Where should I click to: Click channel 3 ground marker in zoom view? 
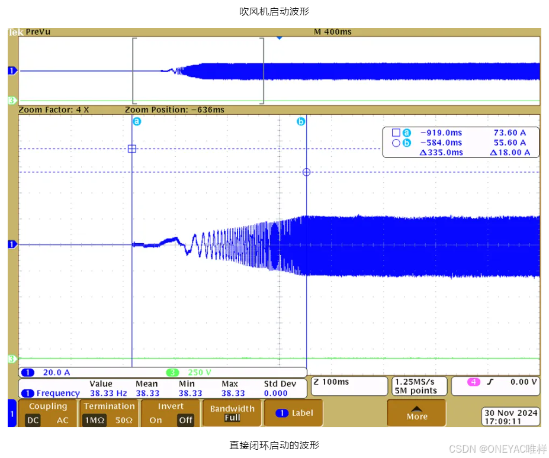(12, 359)
